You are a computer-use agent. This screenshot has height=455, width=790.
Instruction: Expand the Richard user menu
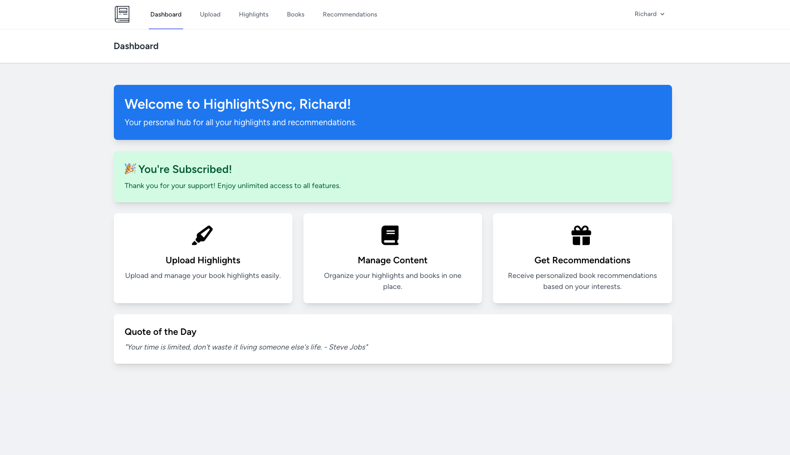(x=650, y=14)
